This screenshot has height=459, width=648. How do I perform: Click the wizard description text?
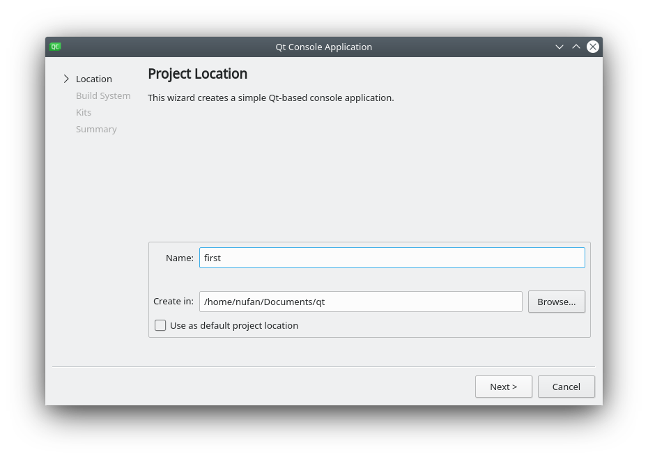point(270,98)
